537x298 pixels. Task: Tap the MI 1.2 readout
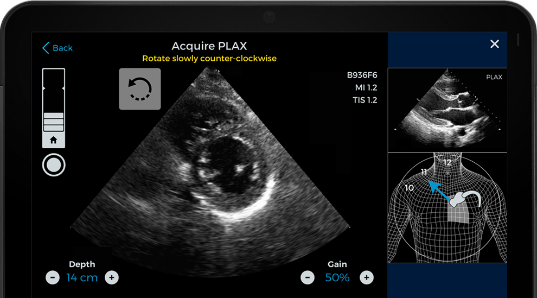pyautogui.click(x=366, y=88)
